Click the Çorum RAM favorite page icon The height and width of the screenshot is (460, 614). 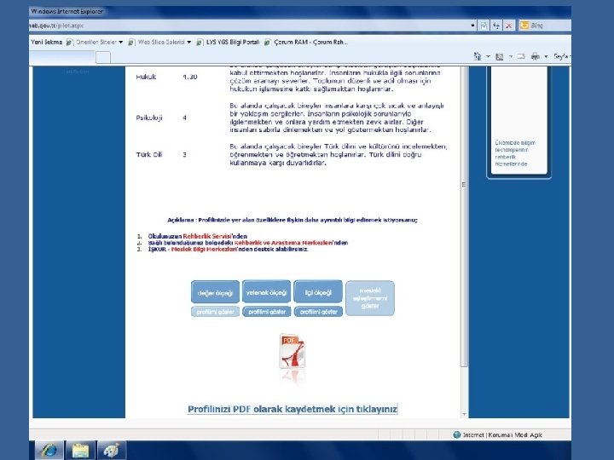(268, 42)
